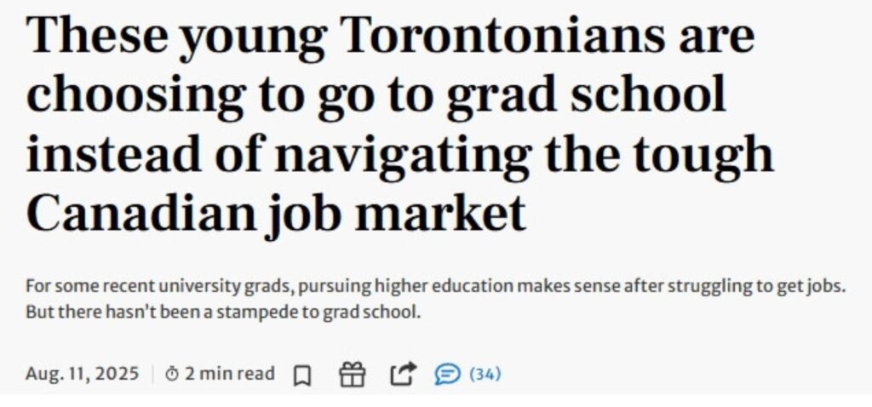Click the word "instead" in the headline
This screenshot has height=407, width=872.
coord(113,153)
